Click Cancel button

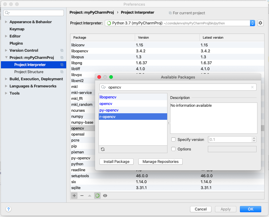coord(200,209)
